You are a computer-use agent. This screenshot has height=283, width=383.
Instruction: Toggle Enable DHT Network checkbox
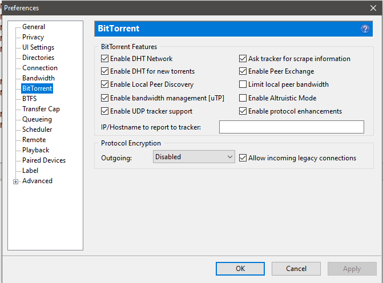point(104,59)
